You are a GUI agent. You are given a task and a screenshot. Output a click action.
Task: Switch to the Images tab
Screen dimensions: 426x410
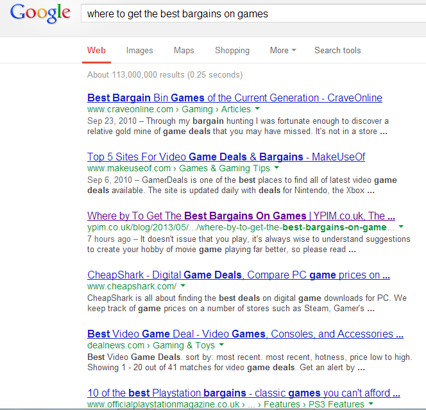tap(139, 50)
